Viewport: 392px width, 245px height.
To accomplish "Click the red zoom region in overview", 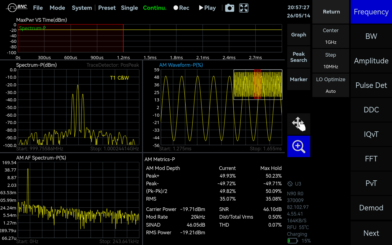I will tap(257, 84).
